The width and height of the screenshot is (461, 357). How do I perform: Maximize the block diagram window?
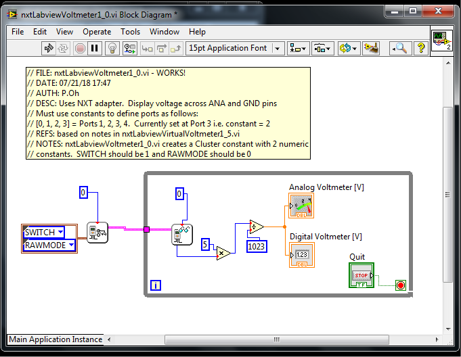(413, 11)
